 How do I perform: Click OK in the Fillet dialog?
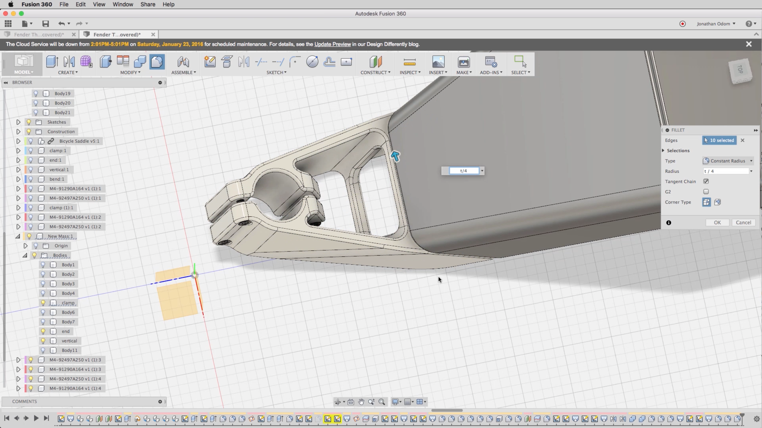tap(717, 223)
